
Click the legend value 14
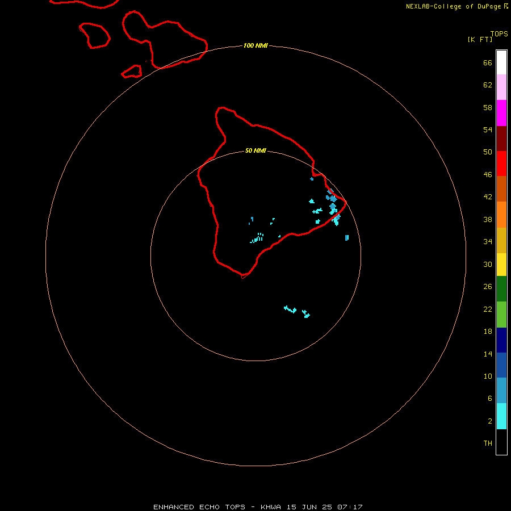coord(488,354)
